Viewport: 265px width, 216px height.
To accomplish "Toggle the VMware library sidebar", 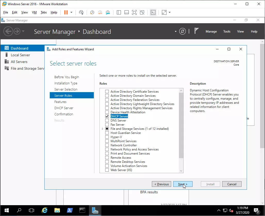I will click(119, 12).
